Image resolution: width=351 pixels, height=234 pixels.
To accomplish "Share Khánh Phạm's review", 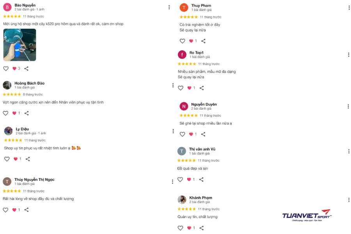I will coord(201,228).
